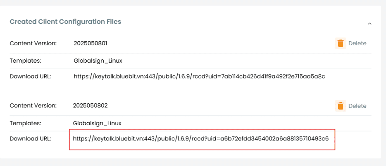Click the Content Version label of the first entry
The image size is (386, 166).
[x=33, y=43]
